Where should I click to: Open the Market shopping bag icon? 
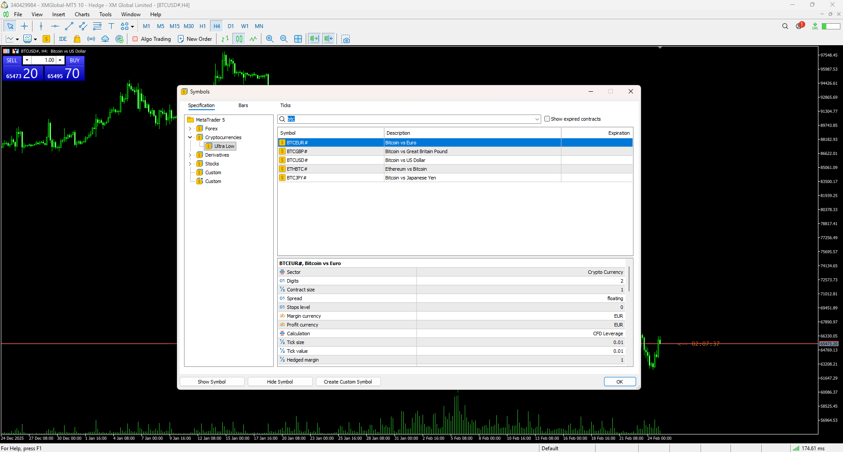(77, 39)
